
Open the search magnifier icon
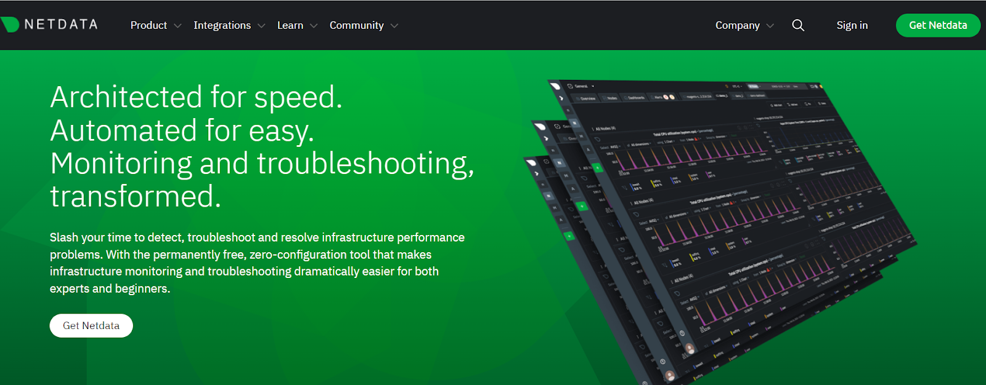(x=798, y=25)
